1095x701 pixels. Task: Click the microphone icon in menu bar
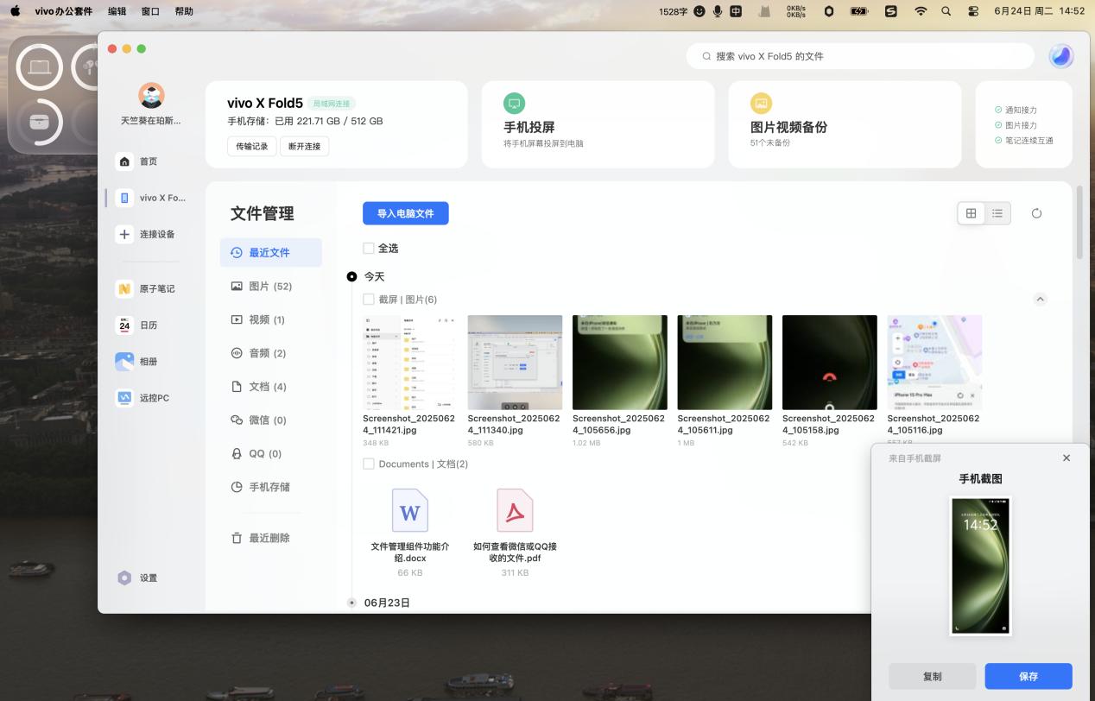click(718, 11)
